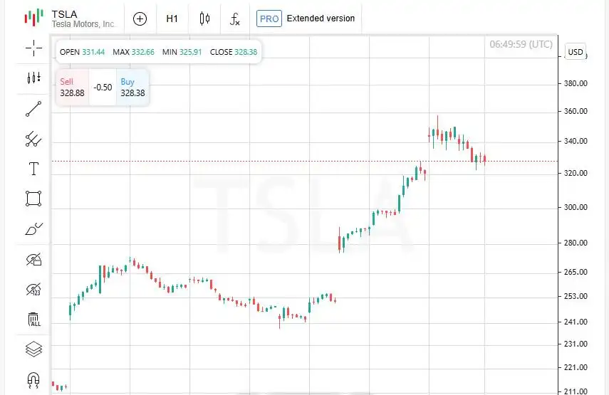
Task: Open the chart type candlestick tool in sidebar
Action: tap(33, 78)
